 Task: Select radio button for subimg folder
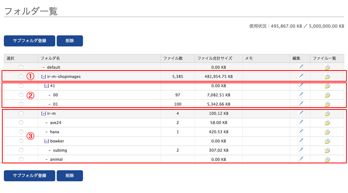point(21,150)
